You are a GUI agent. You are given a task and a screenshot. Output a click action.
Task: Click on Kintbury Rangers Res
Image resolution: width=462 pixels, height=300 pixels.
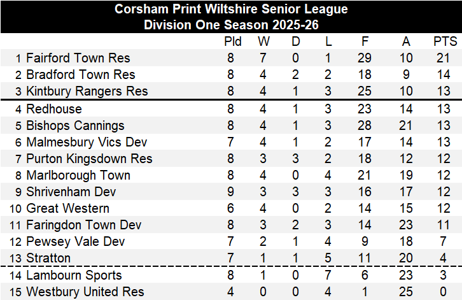[x=87, y=92]
